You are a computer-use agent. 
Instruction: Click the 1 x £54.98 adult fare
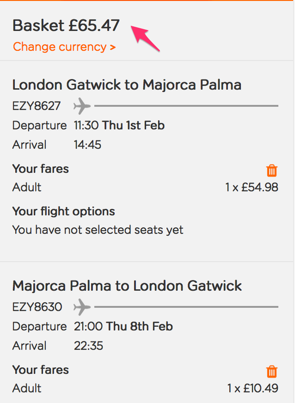coord(252,187)
